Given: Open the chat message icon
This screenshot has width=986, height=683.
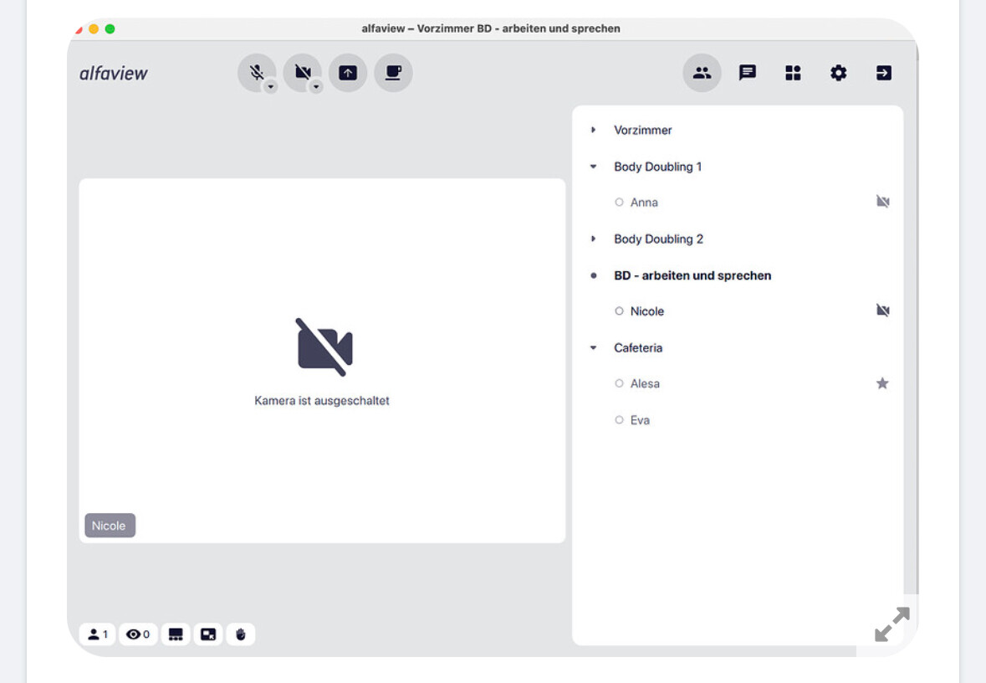Looking at the screenshot, I should [x=748, y=73].
